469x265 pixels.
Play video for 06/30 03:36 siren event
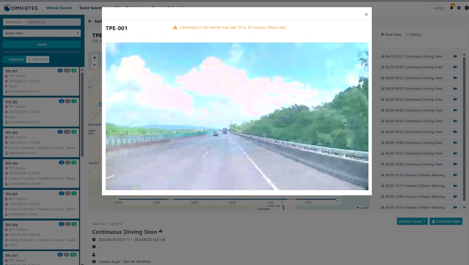[455, 67]
